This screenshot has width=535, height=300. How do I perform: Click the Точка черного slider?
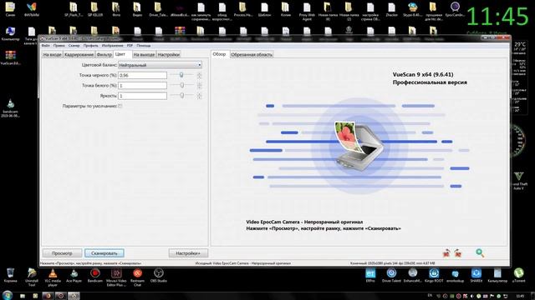click(181, 75)
